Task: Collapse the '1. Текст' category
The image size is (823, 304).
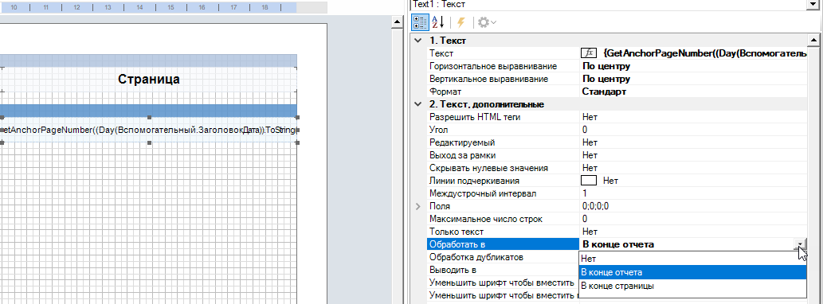Action: click(417, 41)
